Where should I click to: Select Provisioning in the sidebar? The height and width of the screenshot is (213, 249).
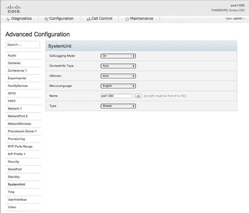point(23,139)
